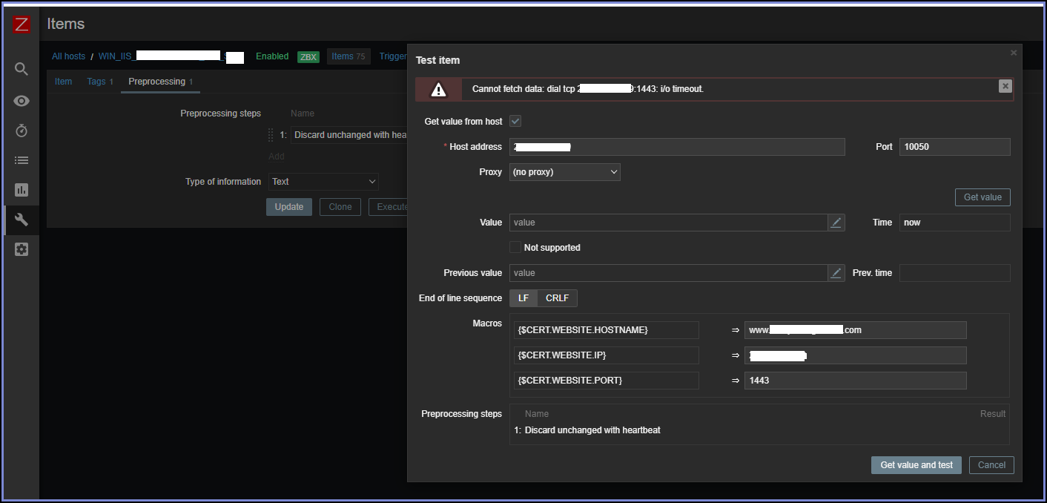
Task: Click the All hosts breadcrumb link
Action: tap(68, 56)
